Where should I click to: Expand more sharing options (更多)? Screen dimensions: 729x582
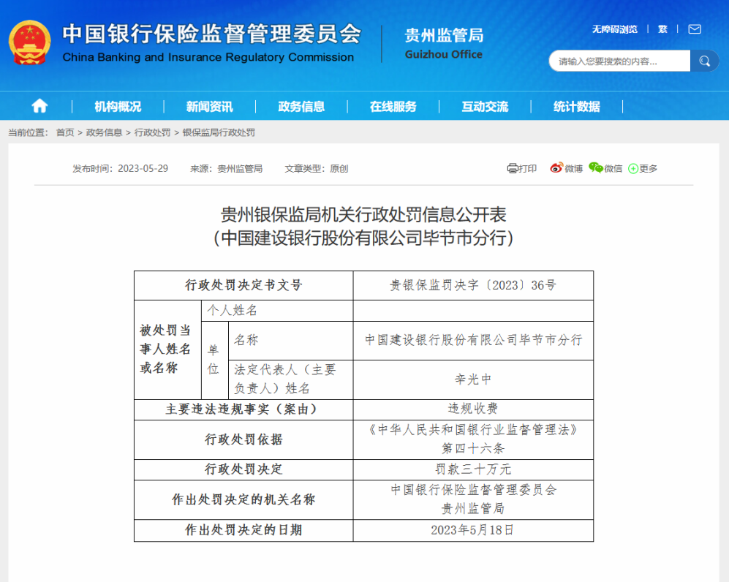pos(643,168)
